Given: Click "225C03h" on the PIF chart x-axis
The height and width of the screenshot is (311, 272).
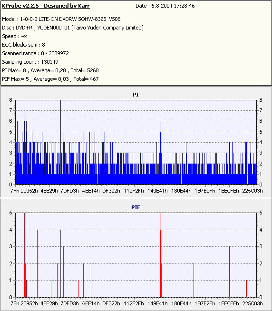Looking at the screenshot, I should coord(253,303).
